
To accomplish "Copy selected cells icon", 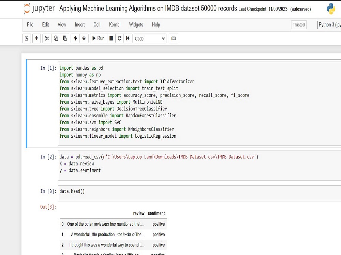I will click(x=56, y=38).
